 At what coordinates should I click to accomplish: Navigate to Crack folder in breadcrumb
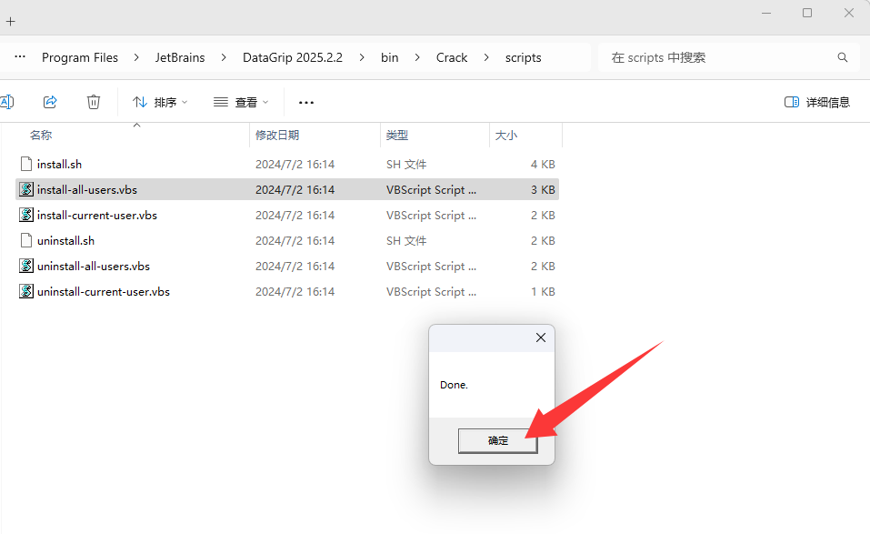pyautogui.click(x=452, y=57)
